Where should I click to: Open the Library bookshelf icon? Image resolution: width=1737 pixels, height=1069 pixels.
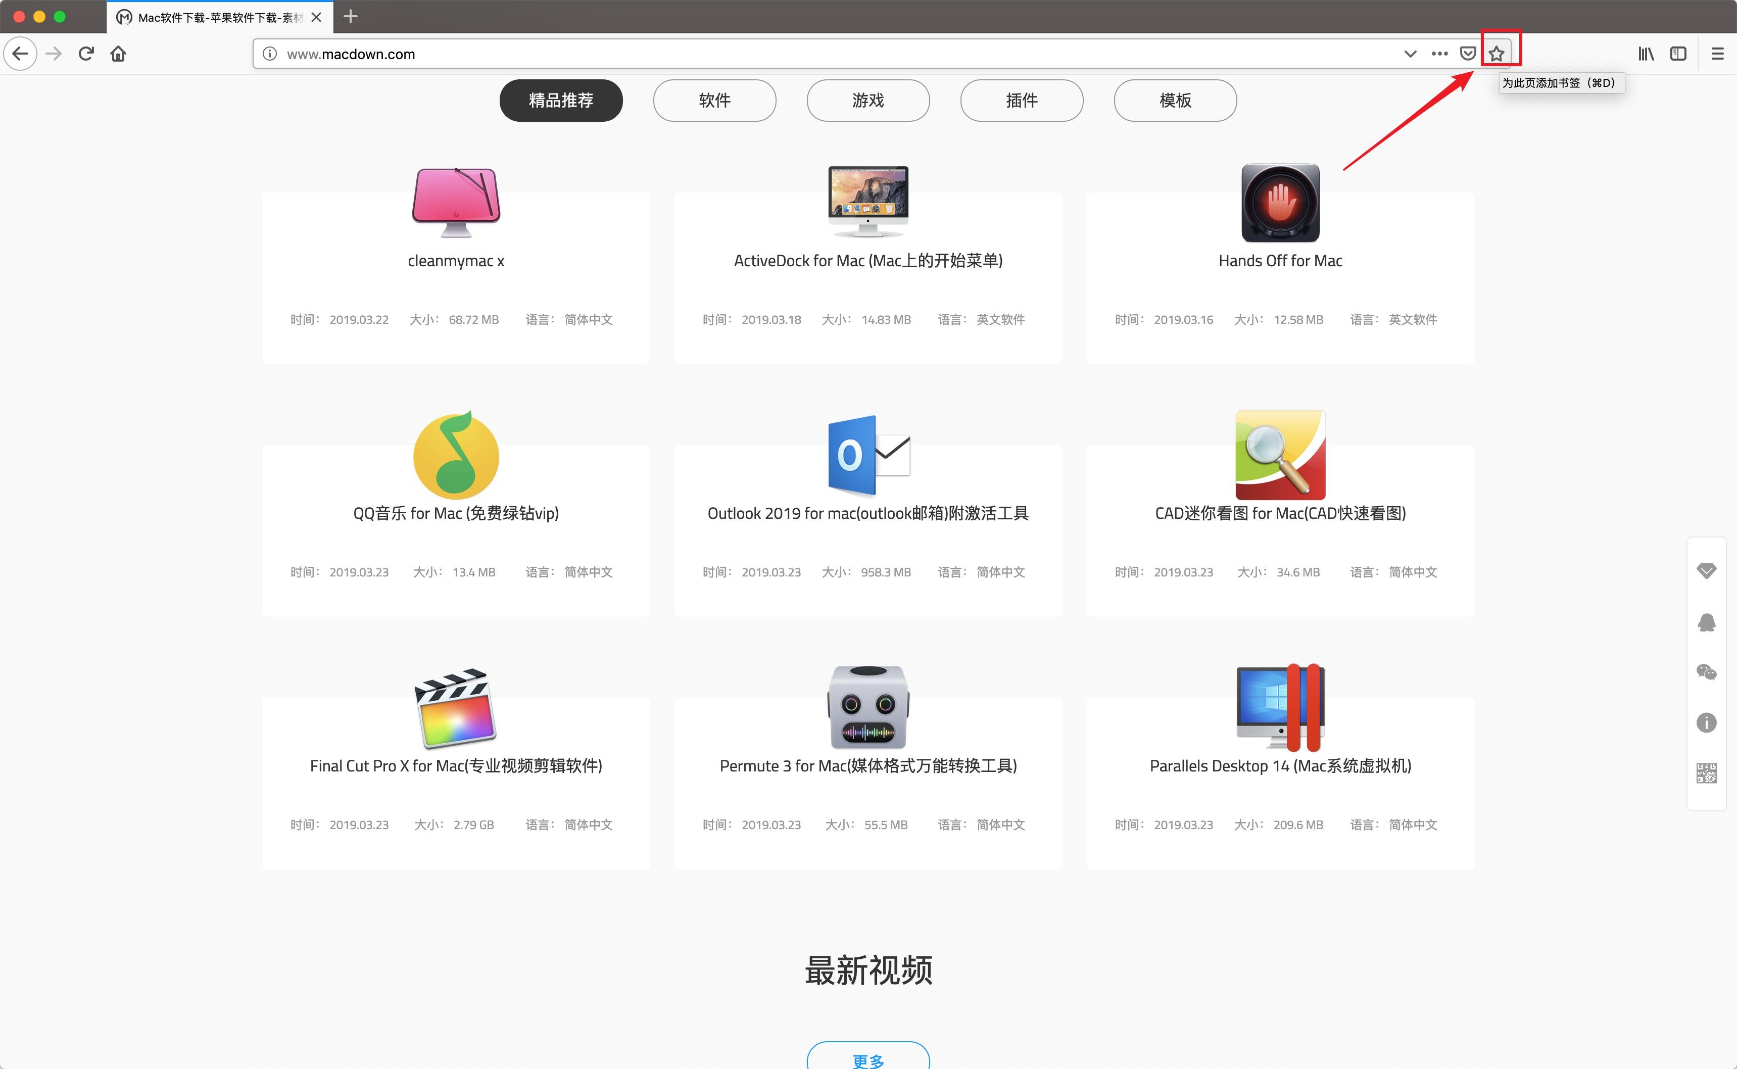[1646, 54]
